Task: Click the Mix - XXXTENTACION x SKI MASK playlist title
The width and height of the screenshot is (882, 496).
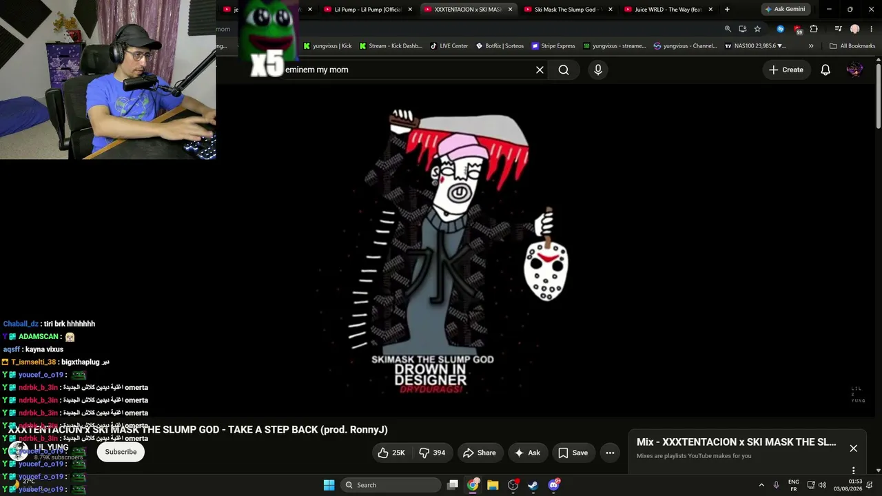Action: pos(736,442)
